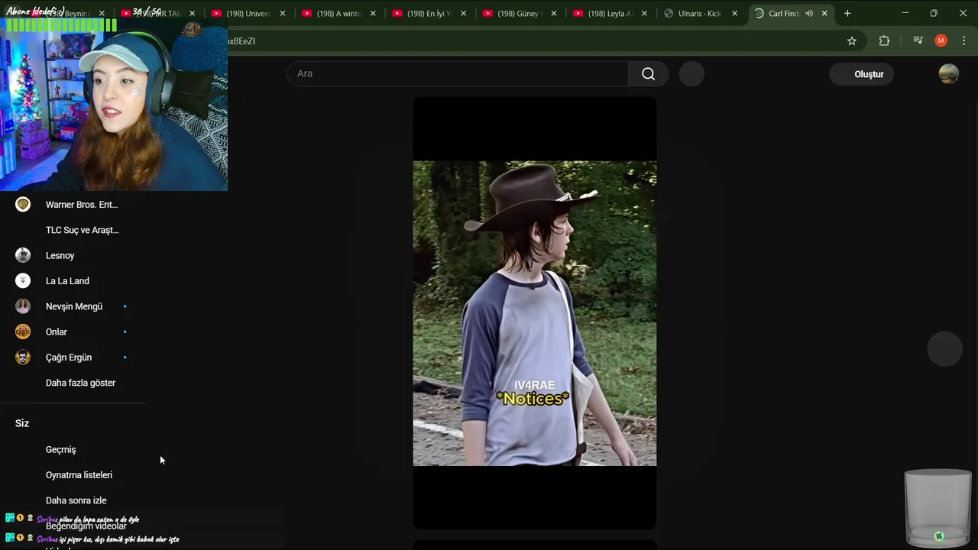Click the La La Land channel avatar

(23, 281)
